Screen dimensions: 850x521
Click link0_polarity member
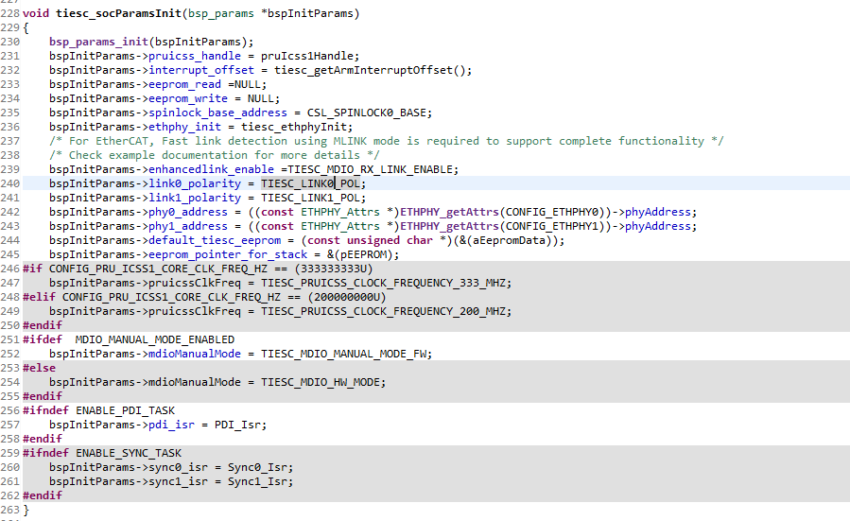coord(195,183)
